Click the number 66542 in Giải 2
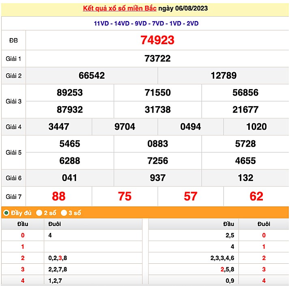 pos(92,76)
